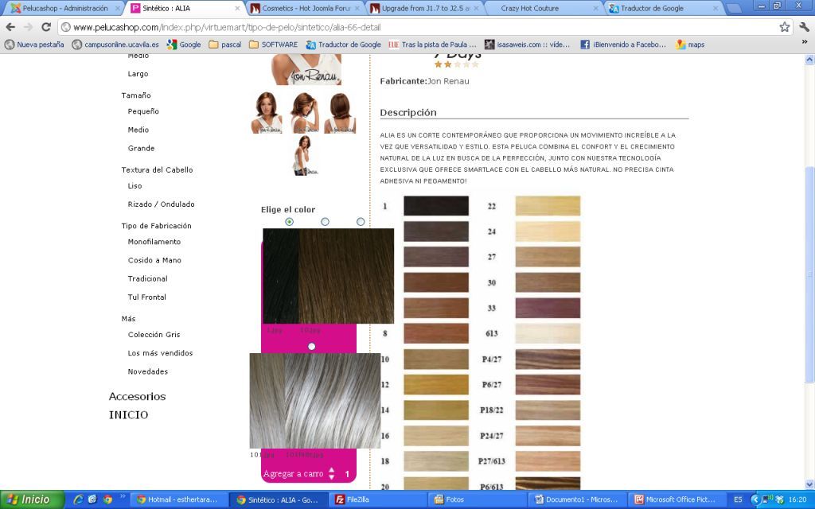Filter by Pequeño size

click(x=143, y=111)
